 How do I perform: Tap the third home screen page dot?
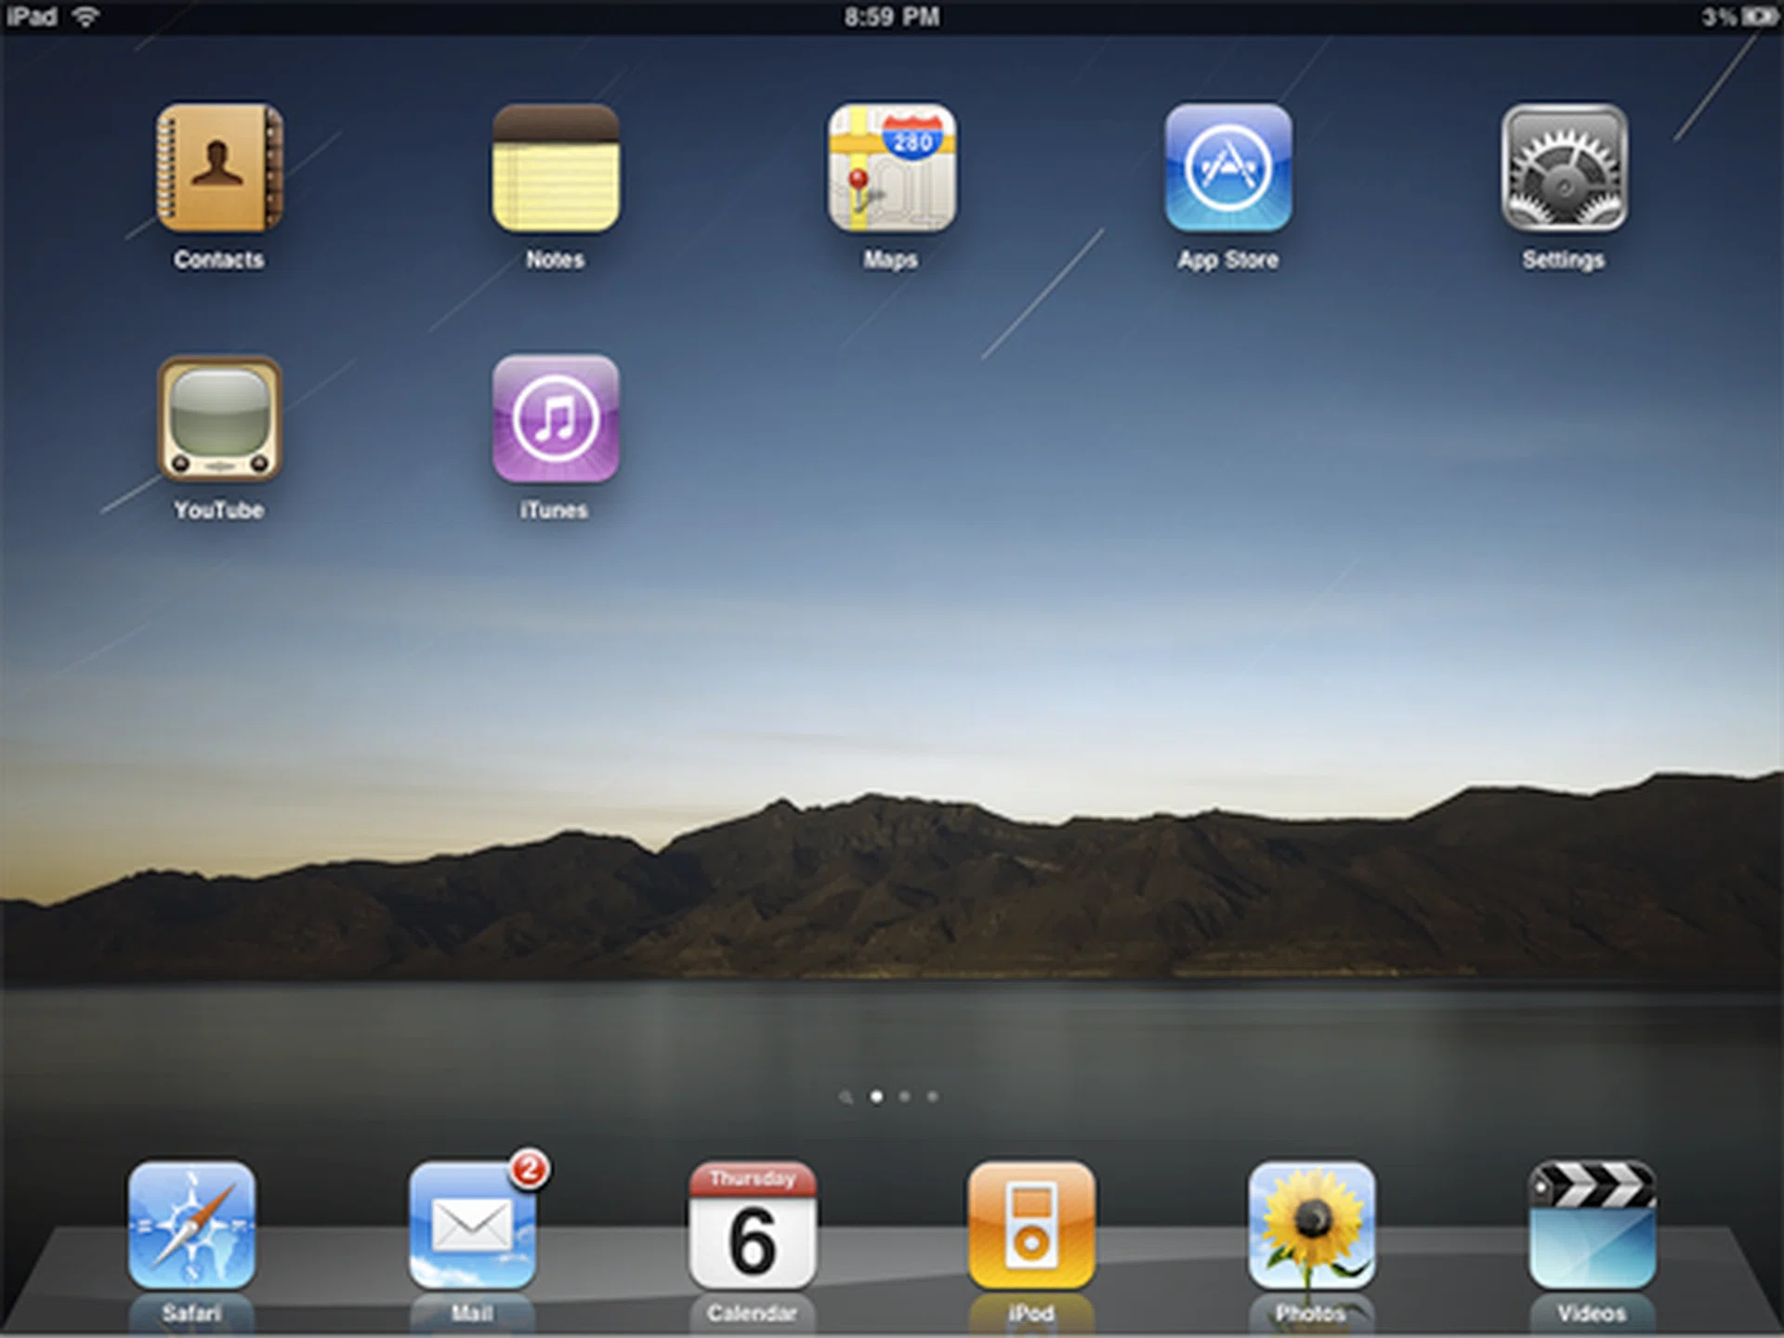point(932,1096)
